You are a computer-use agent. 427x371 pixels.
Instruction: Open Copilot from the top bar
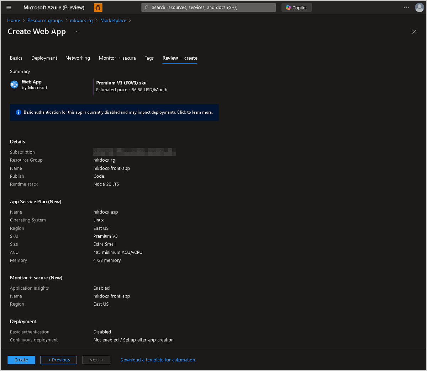pos(296,7)
